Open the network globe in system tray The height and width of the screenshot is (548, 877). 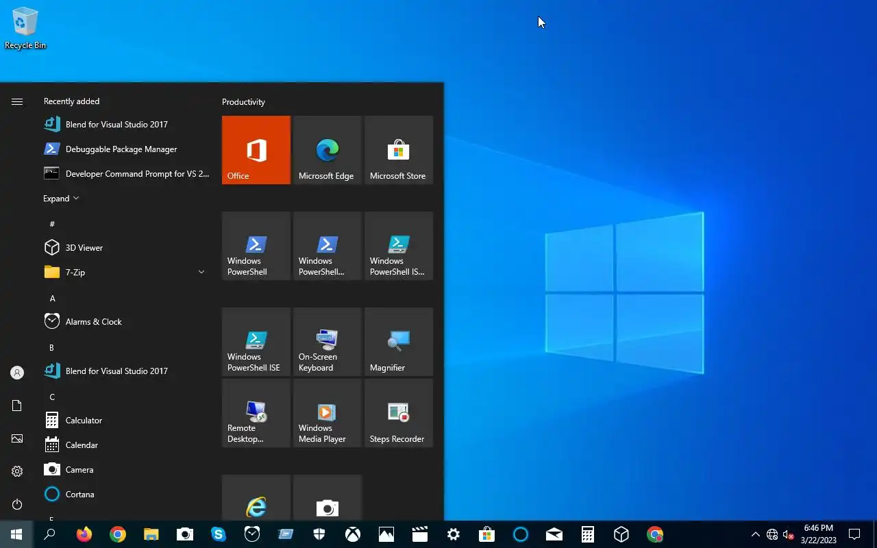772,534
